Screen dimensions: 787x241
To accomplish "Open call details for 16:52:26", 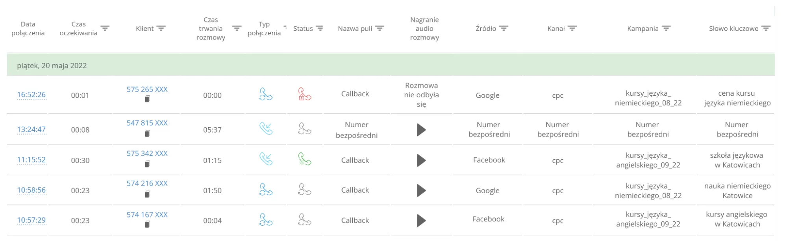I will click(x=31, y=95).
